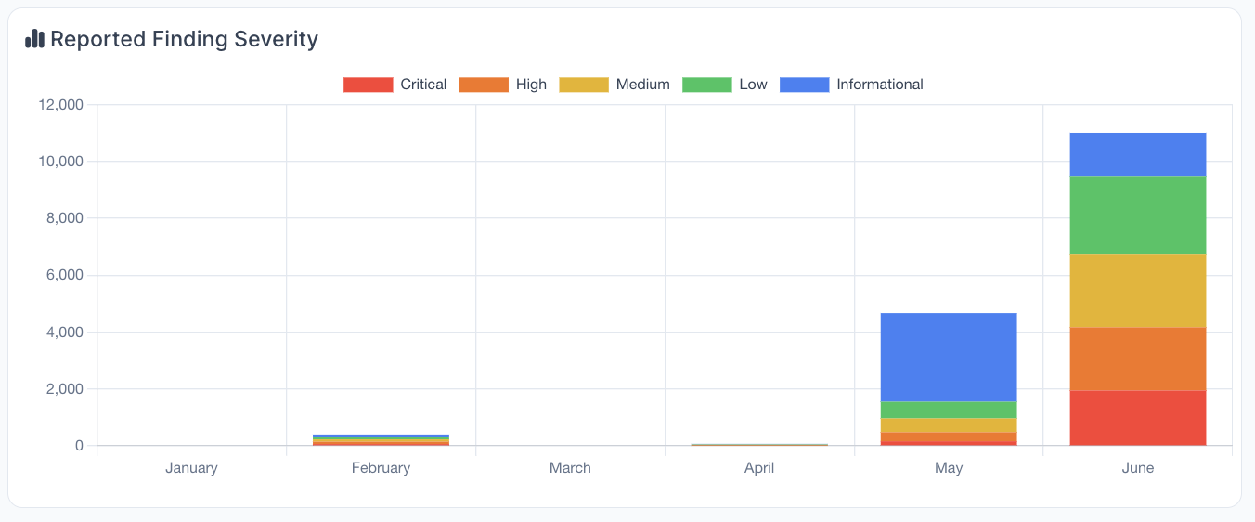This screenshot has width=1255, height=522.
Task: Click the small February stacked bar
Action: pos(381,440)
